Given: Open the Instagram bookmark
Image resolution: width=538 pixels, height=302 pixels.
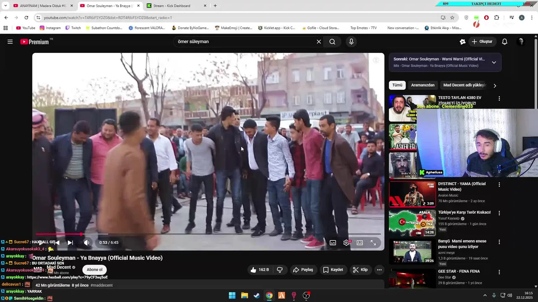Looking at the screenshot, I should (50, 28).
